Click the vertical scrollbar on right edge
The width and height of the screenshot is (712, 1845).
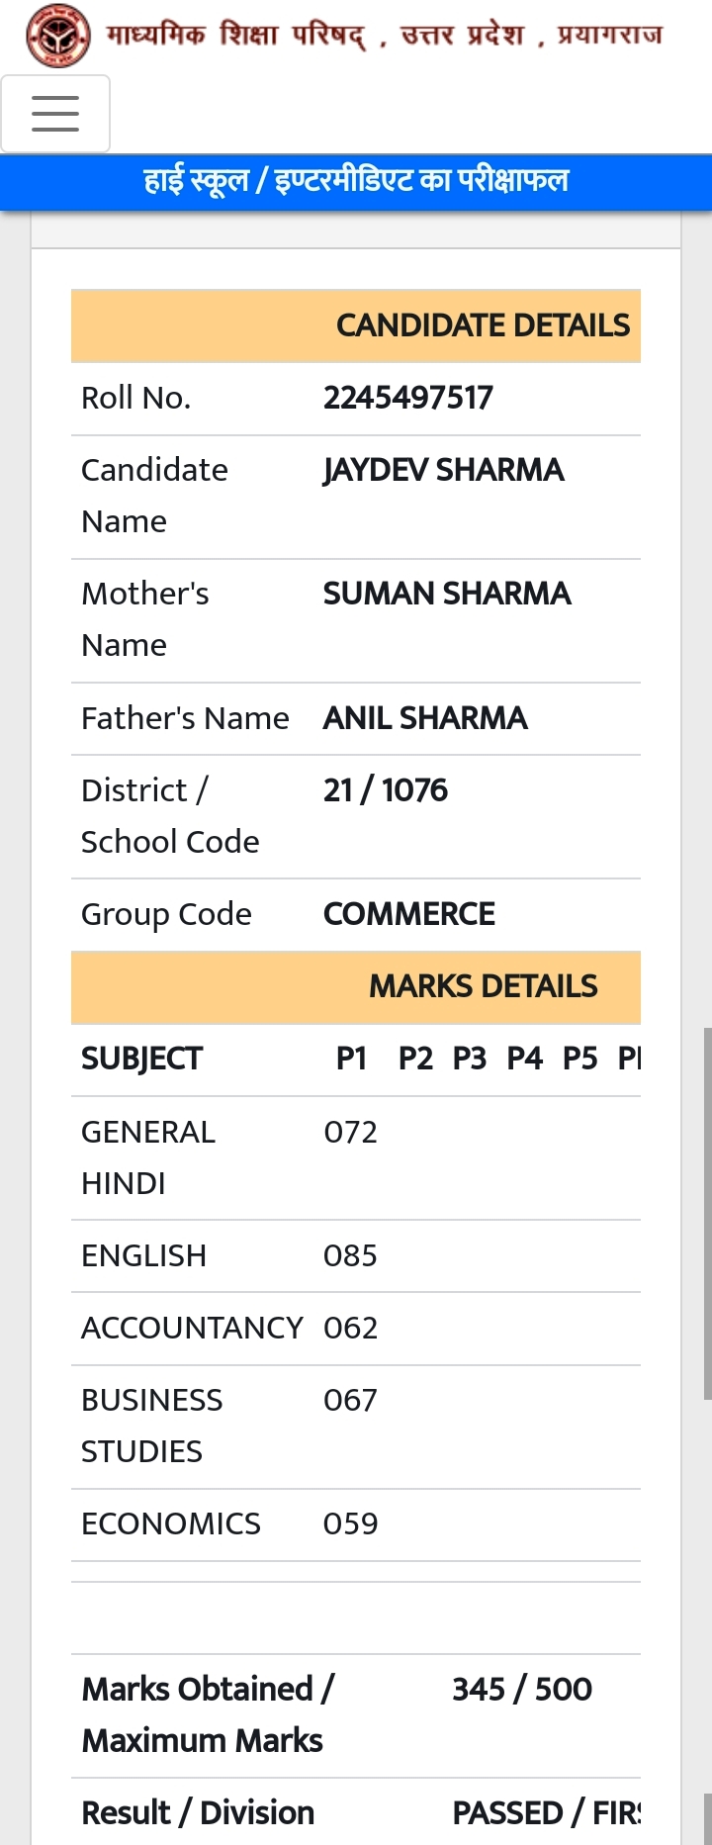707,1214
